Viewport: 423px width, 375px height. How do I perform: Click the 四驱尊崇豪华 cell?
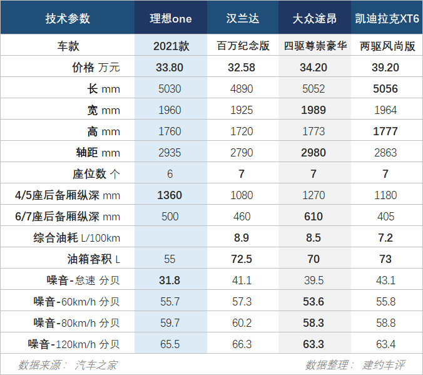pyautogui.click(x=315, y=46)
